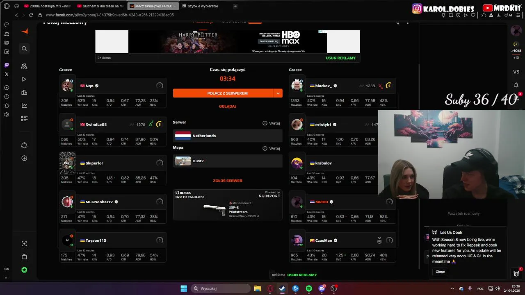
Task: Open the FACEIT home logo
Action: pyautogui.click(x=25, y=32)
